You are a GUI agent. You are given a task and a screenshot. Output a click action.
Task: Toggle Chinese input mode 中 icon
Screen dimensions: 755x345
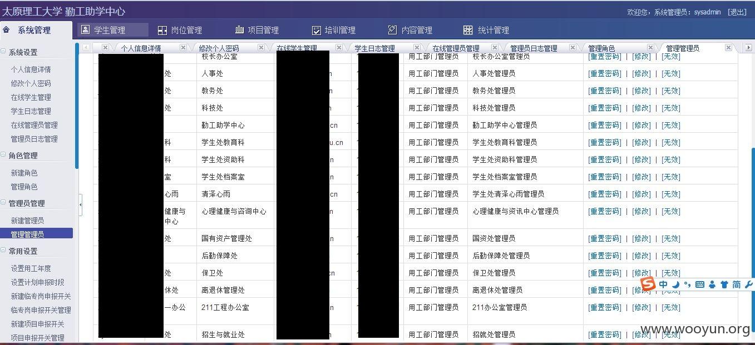pos(663,284)
